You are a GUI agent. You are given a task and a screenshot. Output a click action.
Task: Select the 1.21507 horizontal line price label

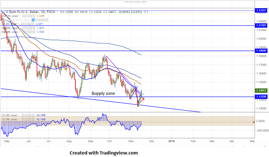coord(261,25)
